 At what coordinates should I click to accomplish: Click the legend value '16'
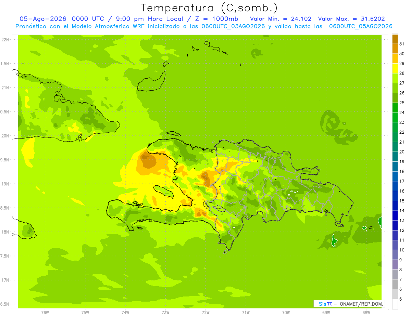click(x=402, y=191)
